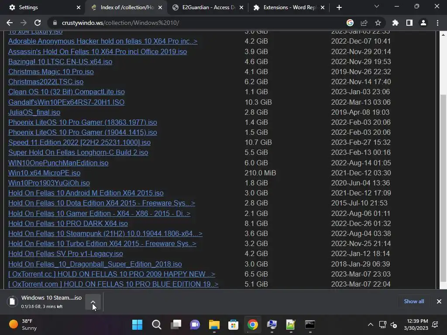447x335 pixels.
Task: Open a new tab
Action: [339, 7]
